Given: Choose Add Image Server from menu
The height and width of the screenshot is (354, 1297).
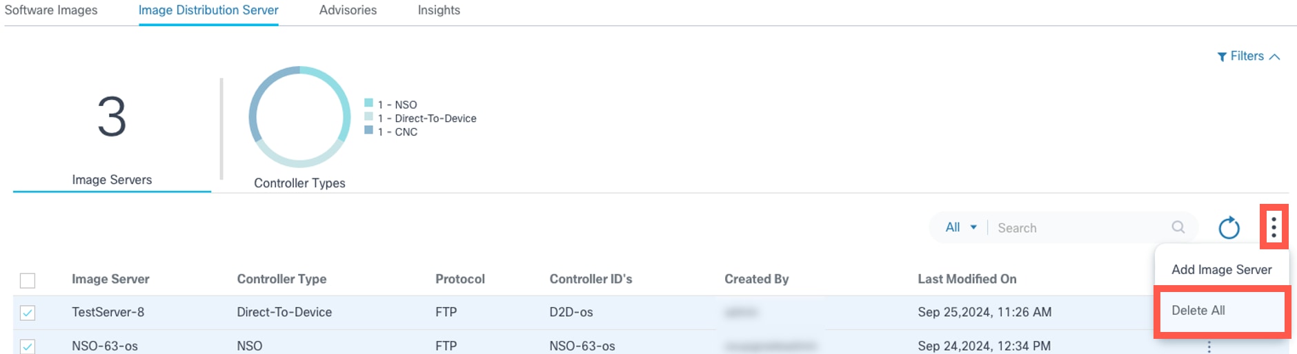Looking at the screenshot, I should point(1221,270).
